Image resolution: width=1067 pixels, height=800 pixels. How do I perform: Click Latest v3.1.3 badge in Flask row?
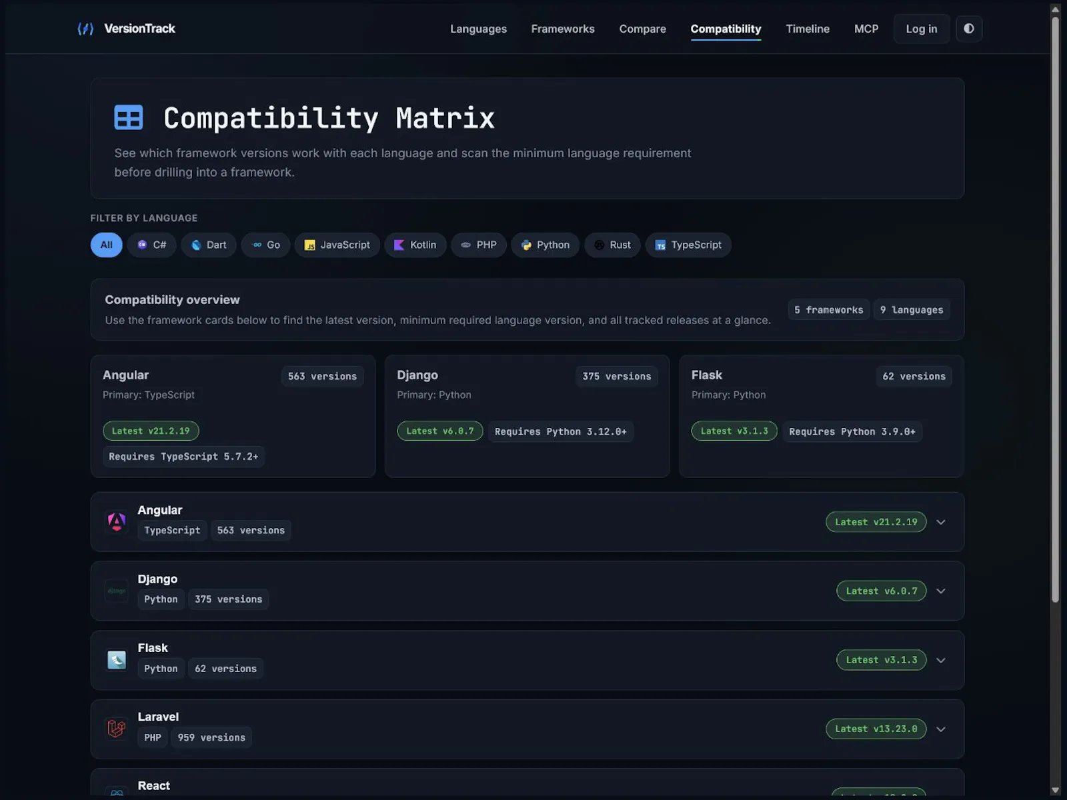point(882,660)
